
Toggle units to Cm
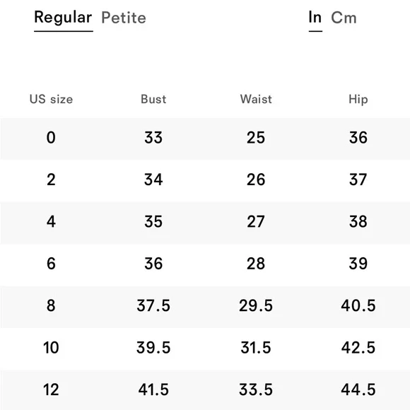pos(344,18)
